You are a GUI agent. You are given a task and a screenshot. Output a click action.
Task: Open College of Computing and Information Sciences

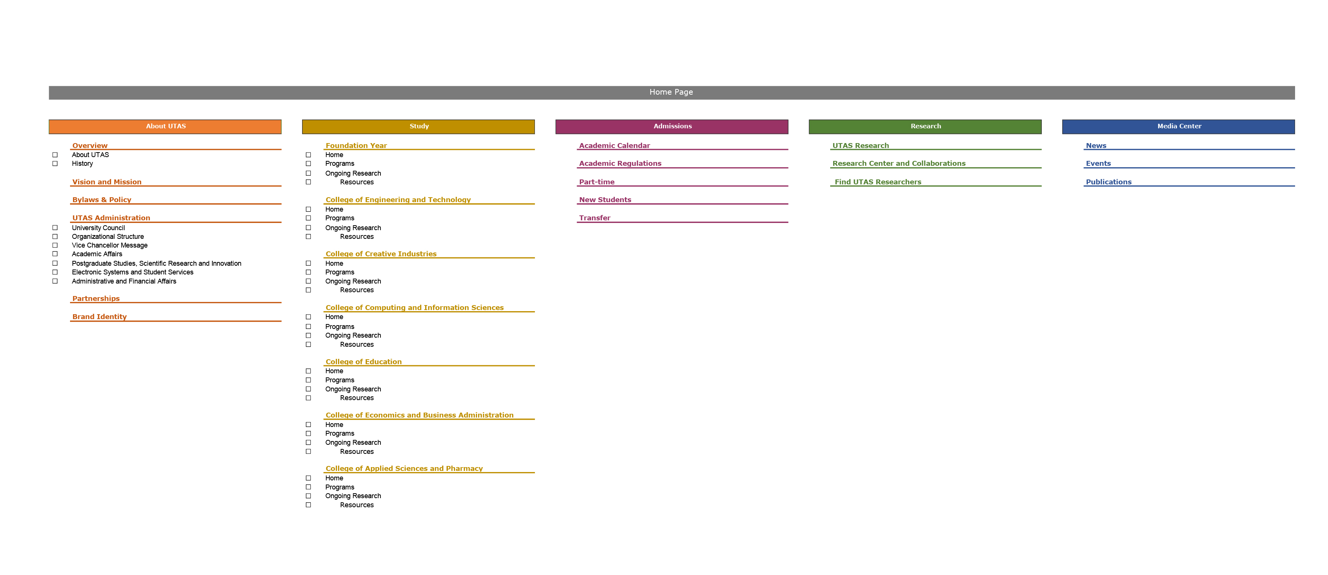(x=415, y=308)
